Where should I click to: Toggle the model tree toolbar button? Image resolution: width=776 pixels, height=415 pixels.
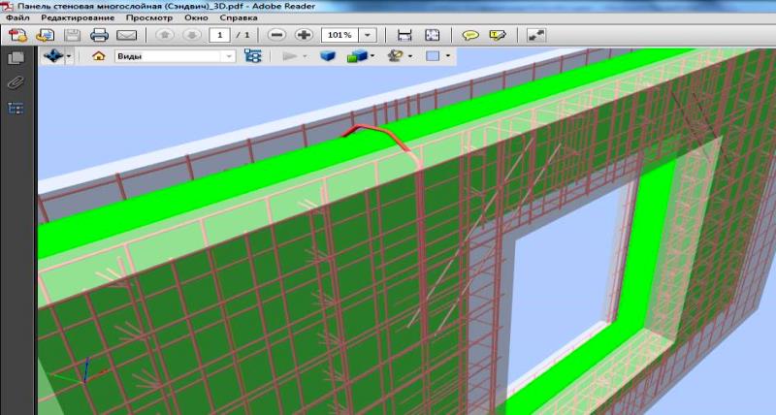click(253, 56)
